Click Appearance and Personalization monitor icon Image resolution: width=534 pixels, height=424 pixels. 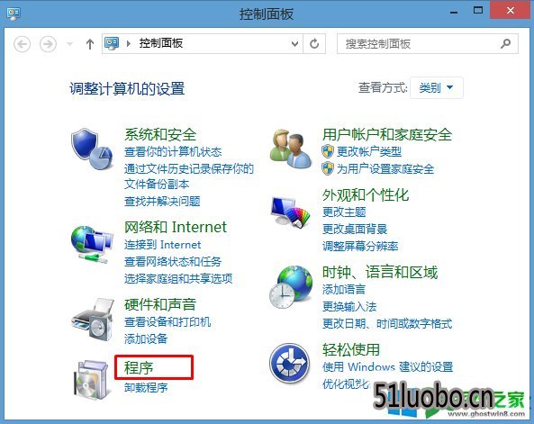pos(291,212)
